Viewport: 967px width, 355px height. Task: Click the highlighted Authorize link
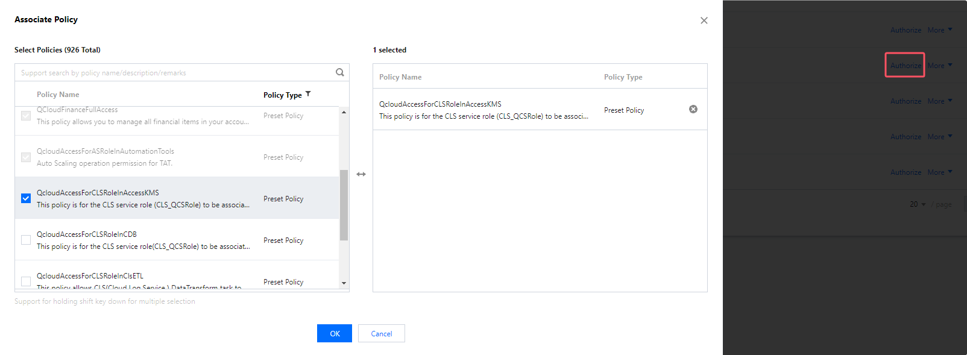906,66
